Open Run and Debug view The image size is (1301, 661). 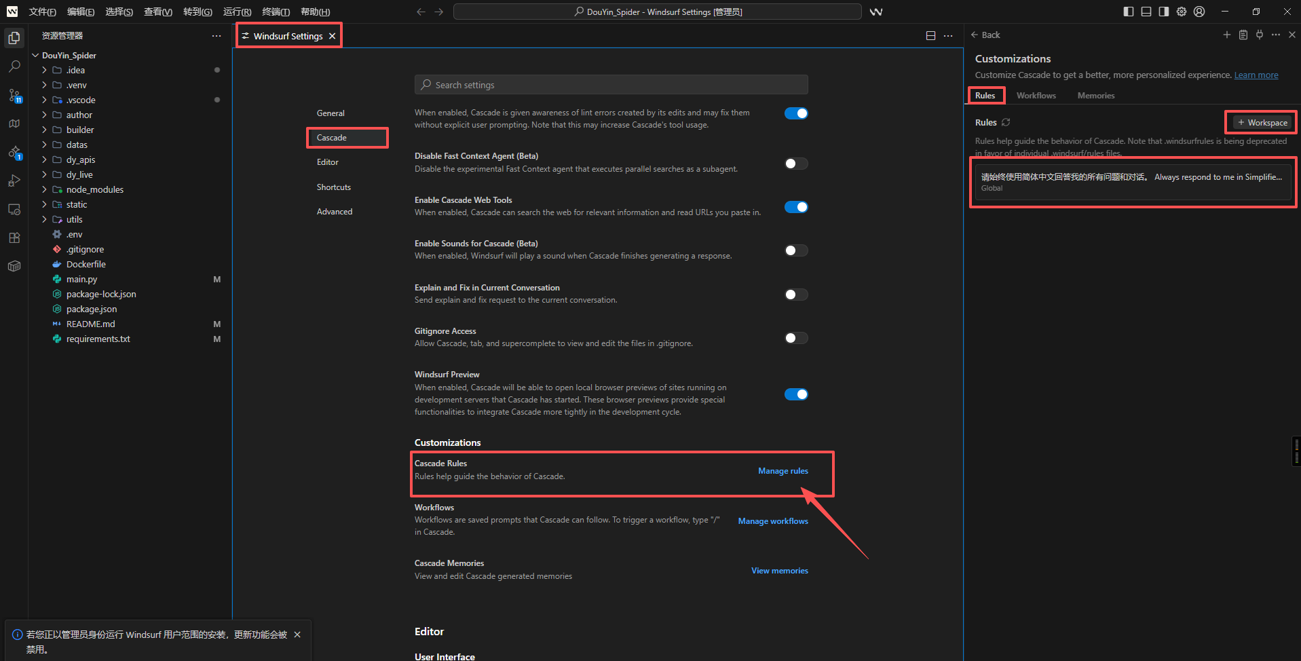14,181
